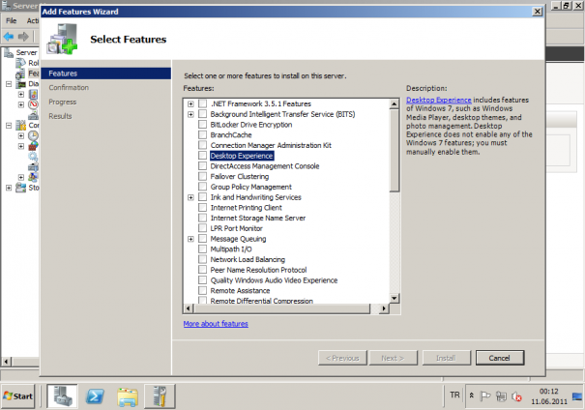
Task: Click the Previous button
Action: pos(342,358)
